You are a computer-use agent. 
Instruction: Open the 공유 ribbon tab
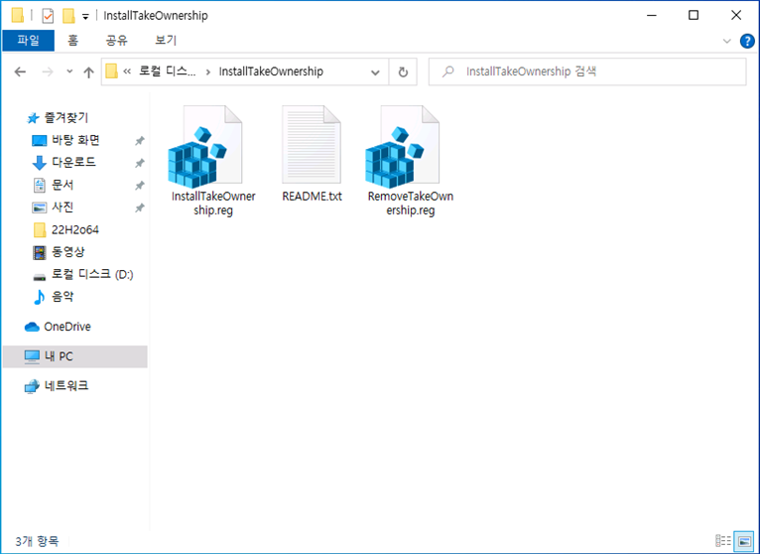(116, 41)
